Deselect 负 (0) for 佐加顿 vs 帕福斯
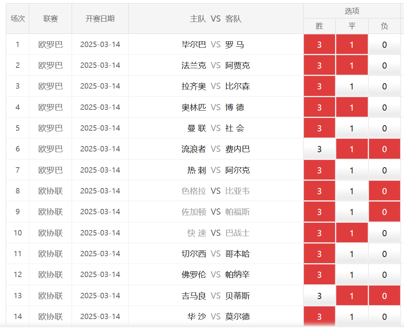Viewport: 404px width, 331px height. tap(384, 212)
